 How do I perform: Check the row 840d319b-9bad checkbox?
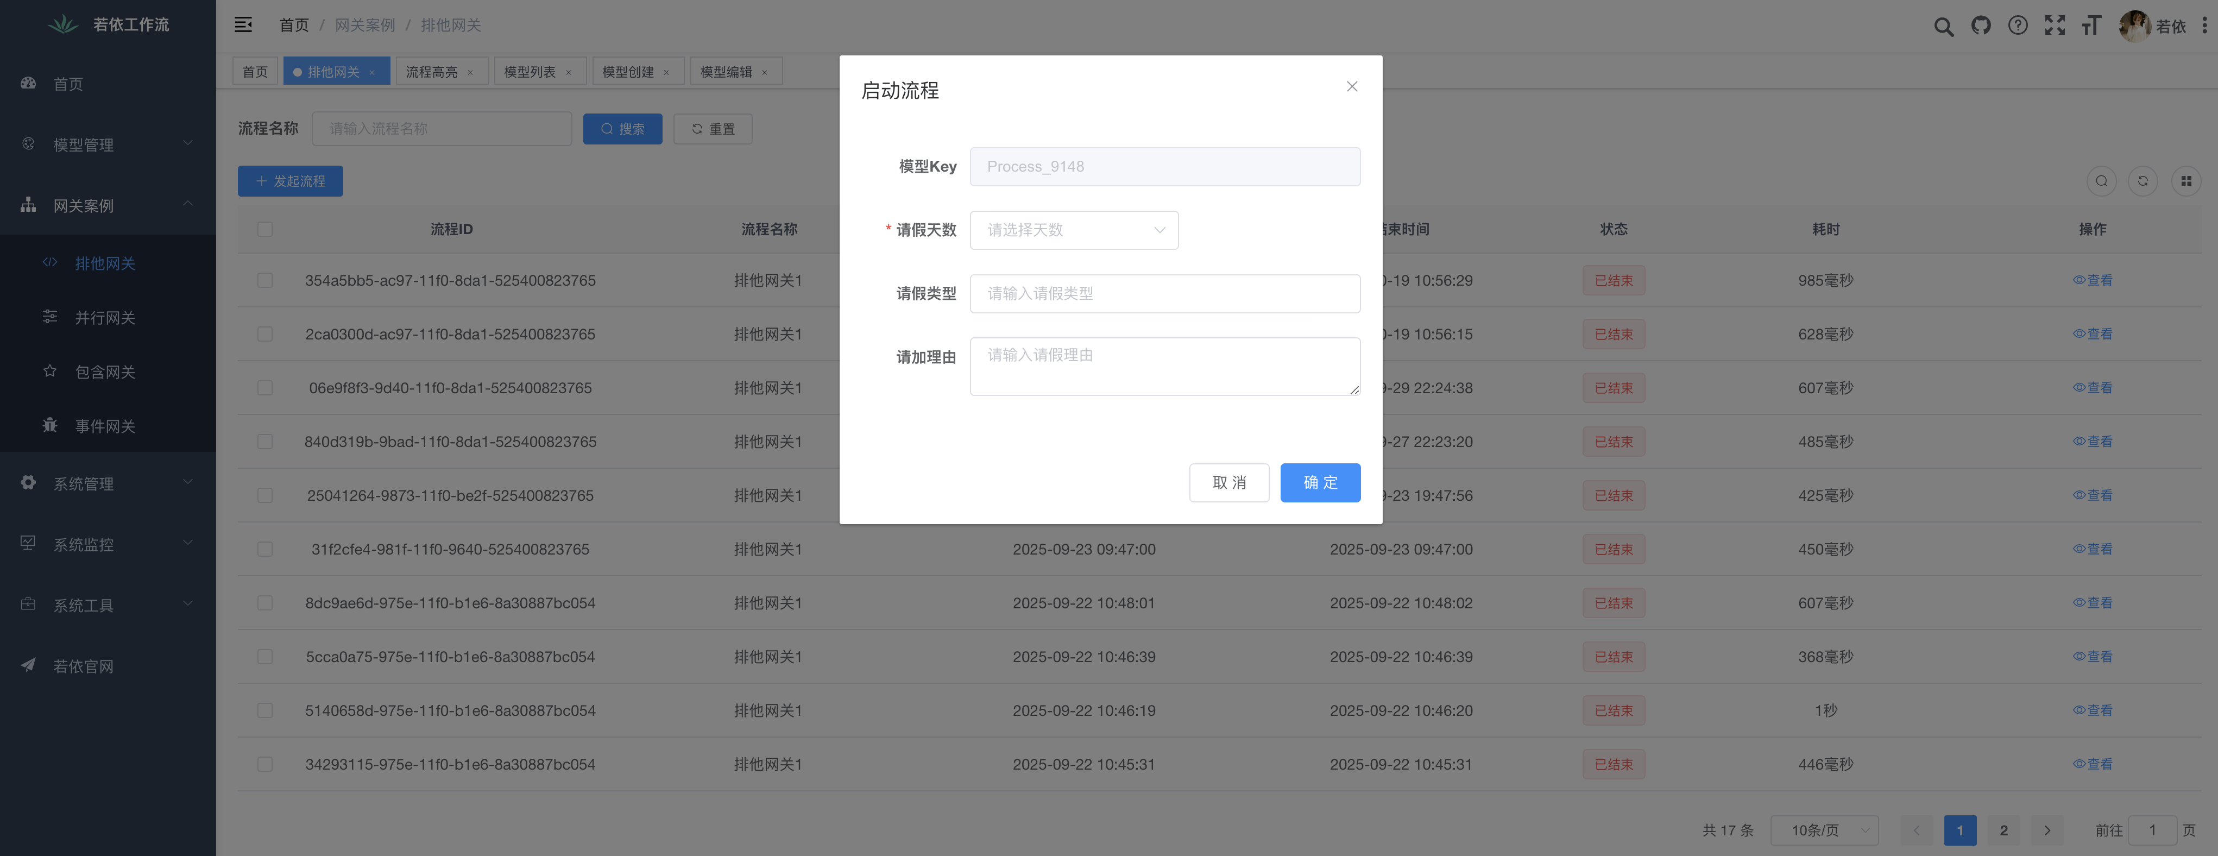265,442
